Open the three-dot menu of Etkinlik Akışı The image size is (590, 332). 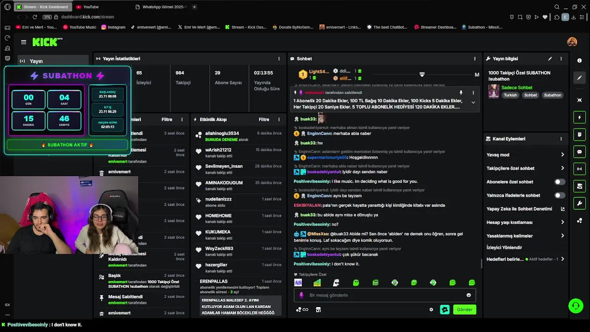[279, 119]
